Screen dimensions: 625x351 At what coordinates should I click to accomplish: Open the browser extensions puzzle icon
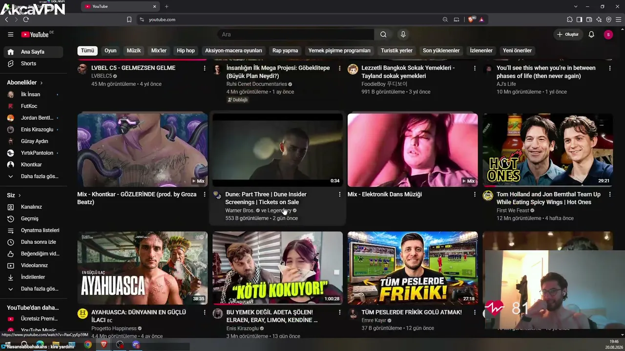click(x=569, y=19)
